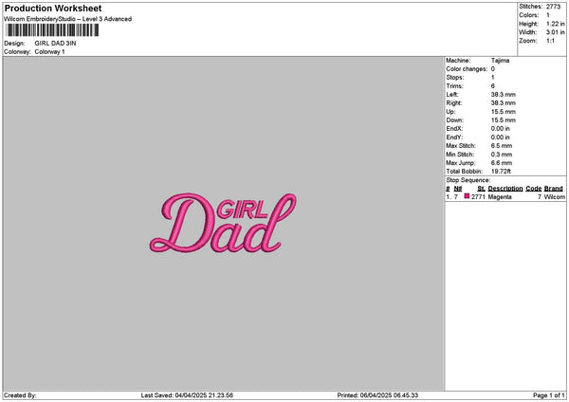Screen dimensions: 569x402
Task: Click the Height value 1.22 in
Action: click(x=556, y=24)
